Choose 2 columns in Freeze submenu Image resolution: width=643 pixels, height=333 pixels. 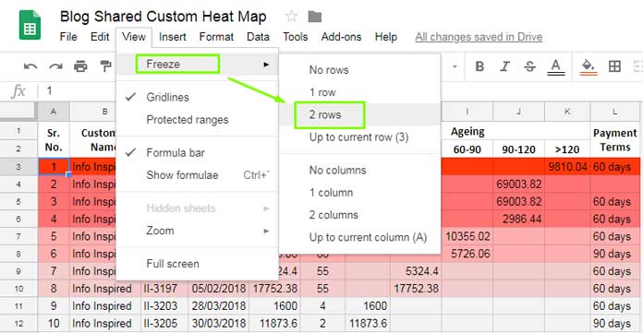[x=360, y=215]
